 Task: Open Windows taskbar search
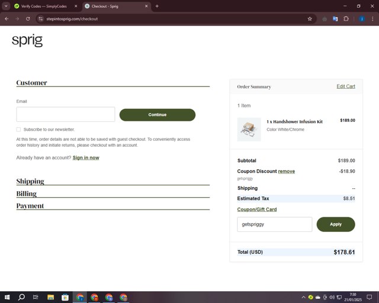21,297
